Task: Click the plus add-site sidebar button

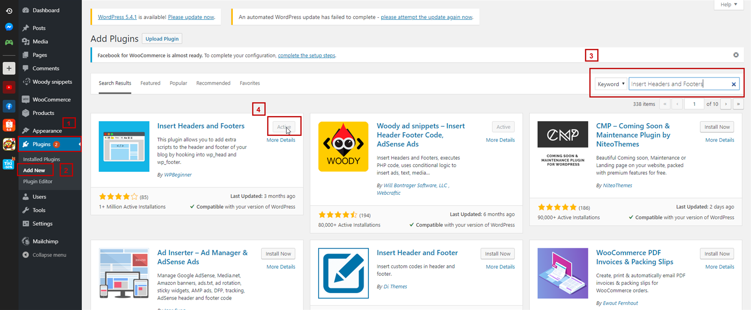Action: (9, 68)
